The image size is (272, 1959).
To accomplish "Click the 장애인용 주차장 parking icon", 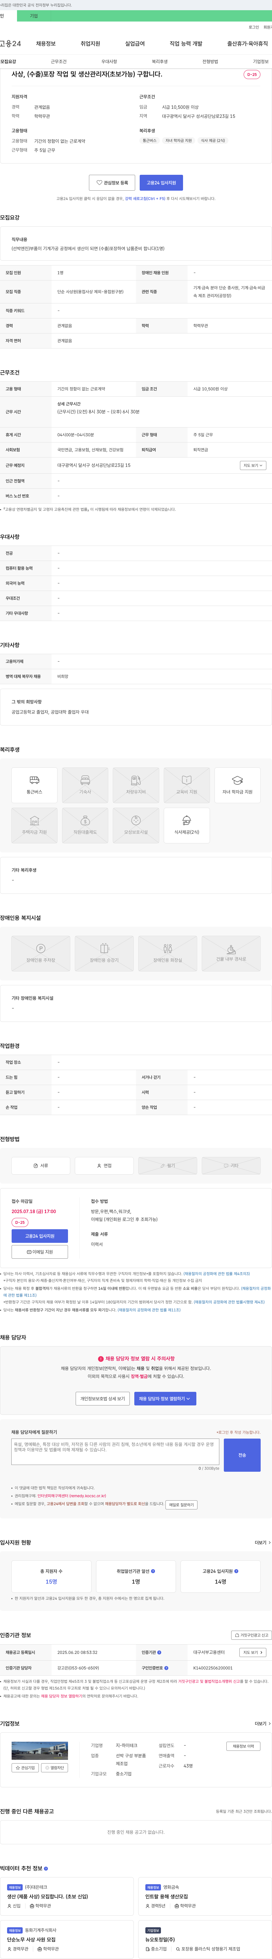I will click(x=41, y=954).
